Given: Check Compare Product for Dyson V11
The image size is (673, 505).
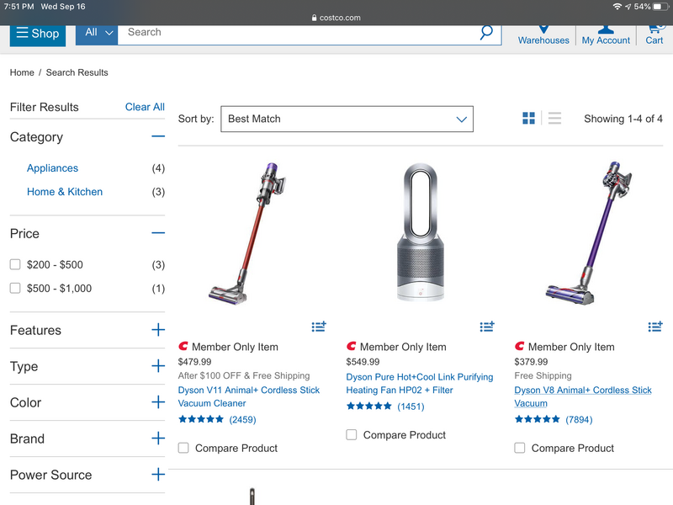Looking at the screenshot, I should click(x=183, y=448).
